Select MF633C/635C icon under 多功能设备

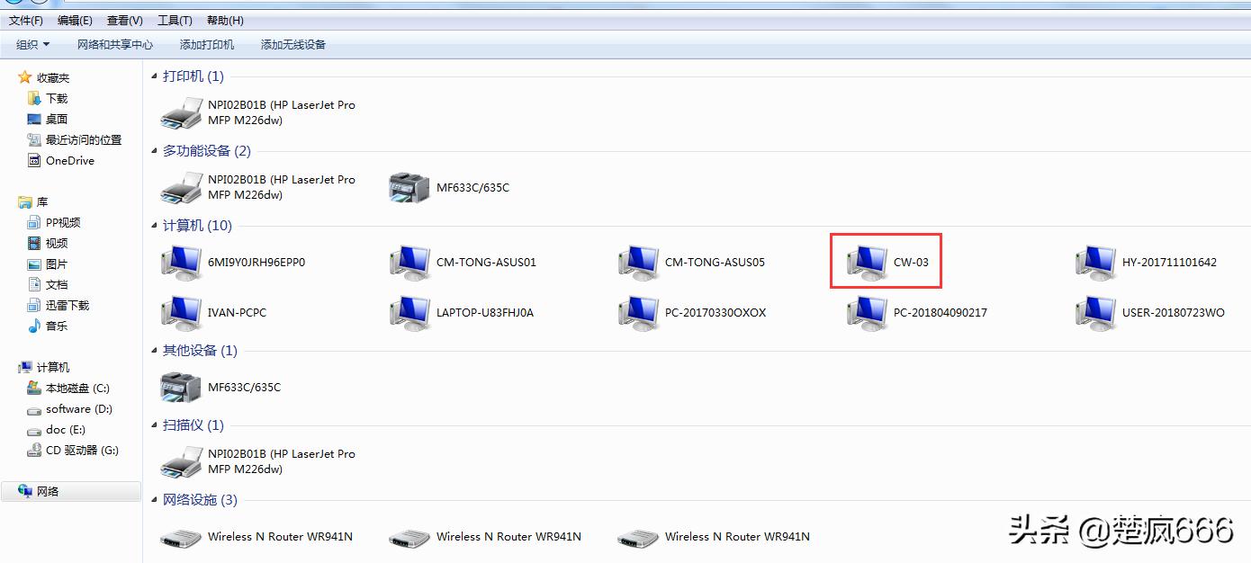pyautogui.click(x=409, y=188)
